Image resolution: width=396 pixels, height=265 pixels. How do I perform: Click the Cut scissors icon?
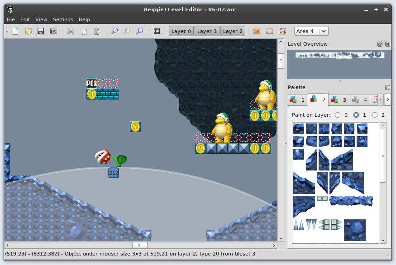[71, 31]
